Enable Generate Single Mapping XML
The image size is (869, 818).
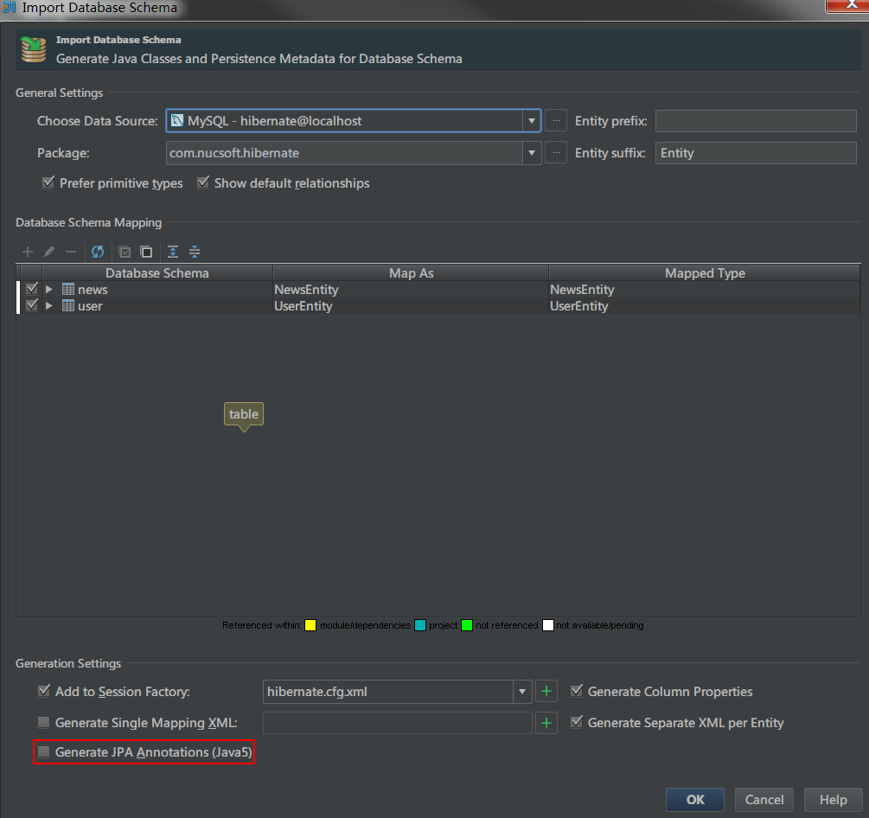[x=44, y=722]
